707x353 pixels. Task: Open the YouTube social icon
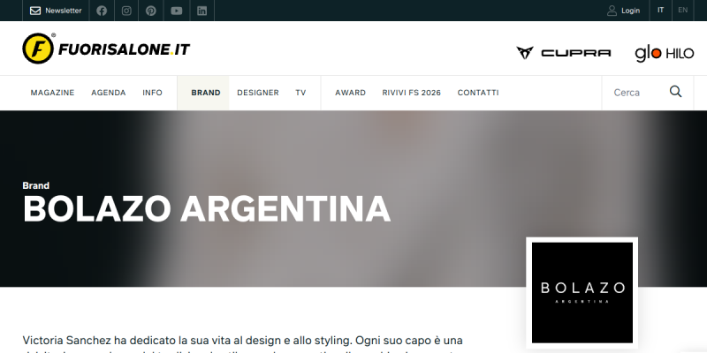[177, 11]
